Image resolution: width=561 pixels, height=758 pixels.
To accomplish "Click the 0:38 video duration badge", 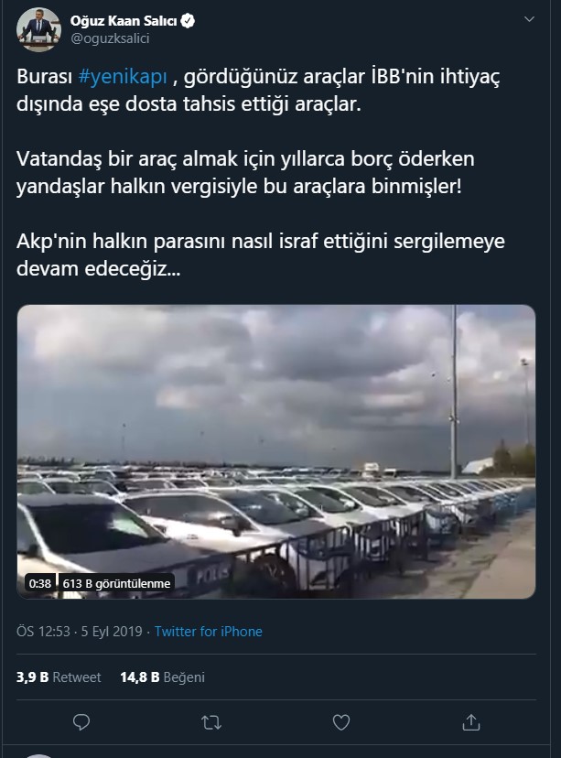I will tap(39, 583).
